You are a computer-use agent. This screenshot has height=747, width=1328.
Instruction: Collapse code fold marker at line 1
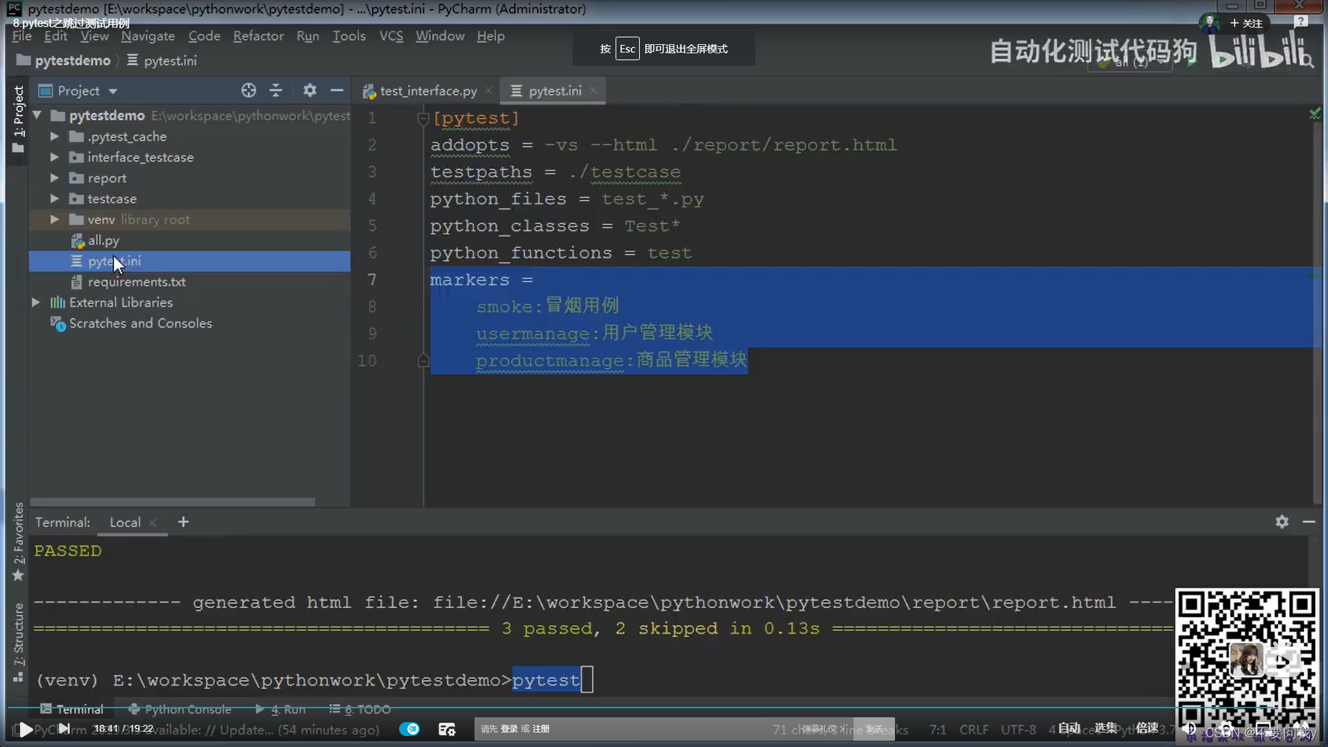click(x=423, y=119)
